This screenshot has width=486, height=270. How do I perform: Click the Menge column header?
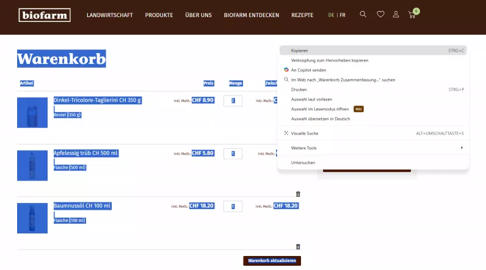(236, 83)
